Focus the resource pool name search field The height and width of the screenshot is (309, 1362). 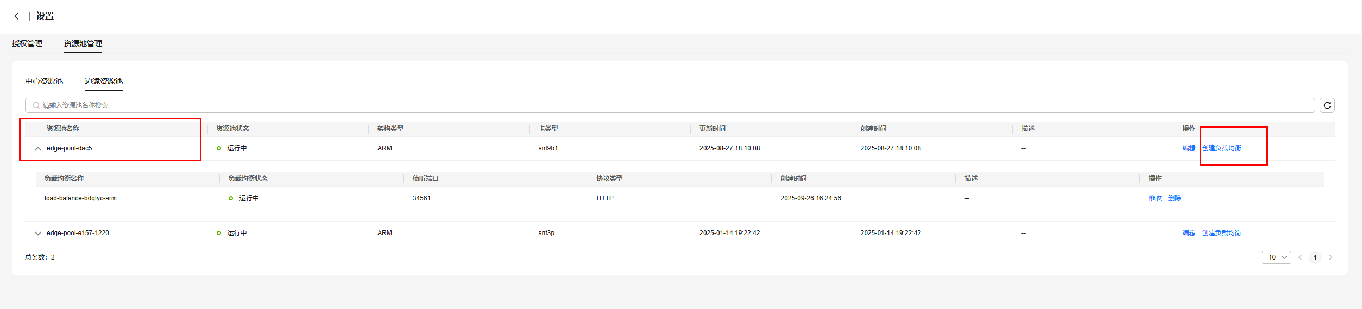coord(652,105)
